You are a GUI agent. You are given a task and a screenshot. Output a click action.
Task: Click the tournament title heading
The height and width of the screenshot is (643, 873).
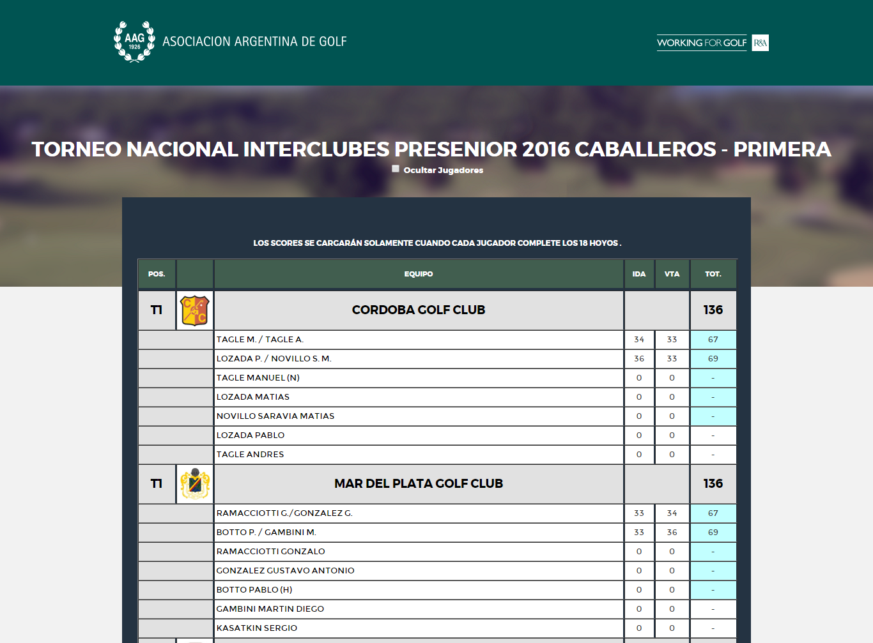431,149
